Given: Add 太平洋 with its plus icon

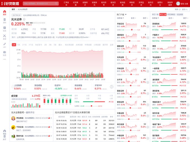Looking at the screenshot, I should coord(148,82).
